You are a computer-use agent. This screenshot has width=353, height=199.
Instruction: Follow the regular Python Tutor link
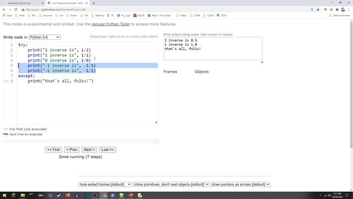(110, 24)
